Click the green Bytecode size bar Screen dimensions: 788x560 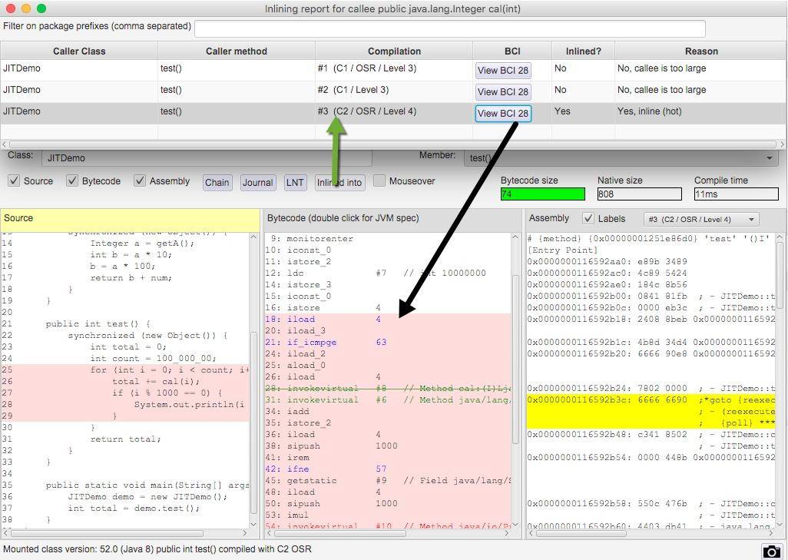542,194
